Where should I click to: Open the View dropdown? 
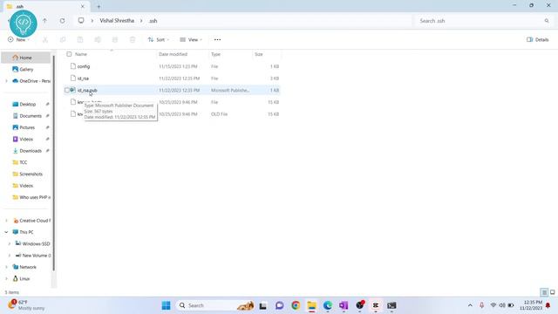[191, 39]
